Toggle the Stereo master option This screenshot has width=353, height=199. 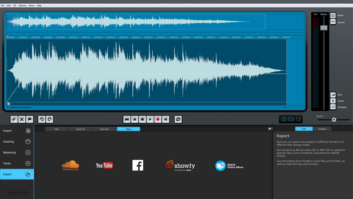(x=333, y=15)
